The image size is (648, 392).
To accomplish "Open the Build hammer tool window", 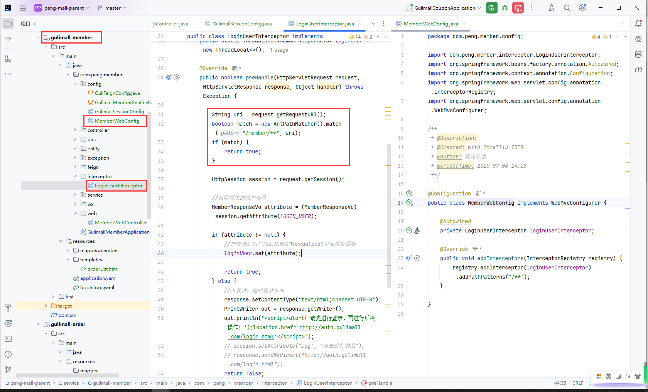I will [x=8, y=308].
